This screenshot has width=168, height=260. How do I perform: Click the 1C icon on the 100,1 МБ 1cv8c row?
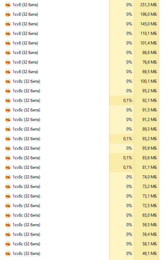click(x=8, y=81)
